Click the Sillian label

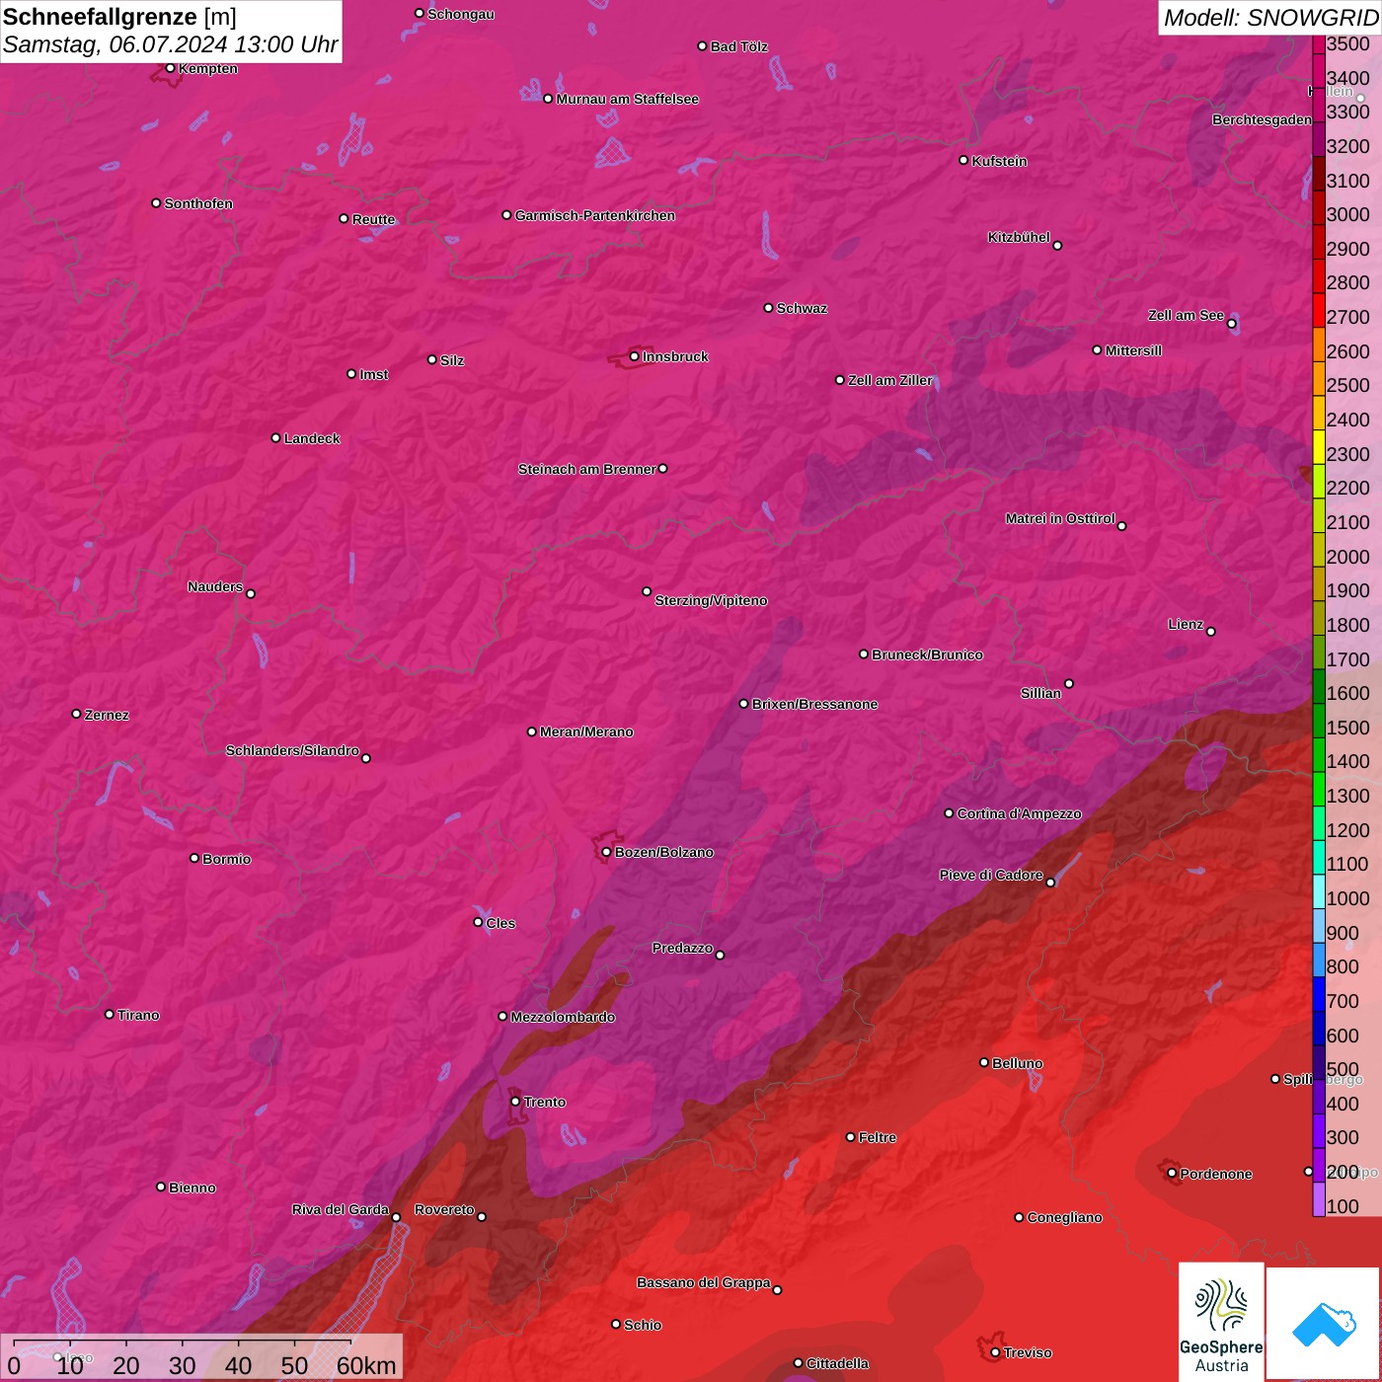(1040, 693)
